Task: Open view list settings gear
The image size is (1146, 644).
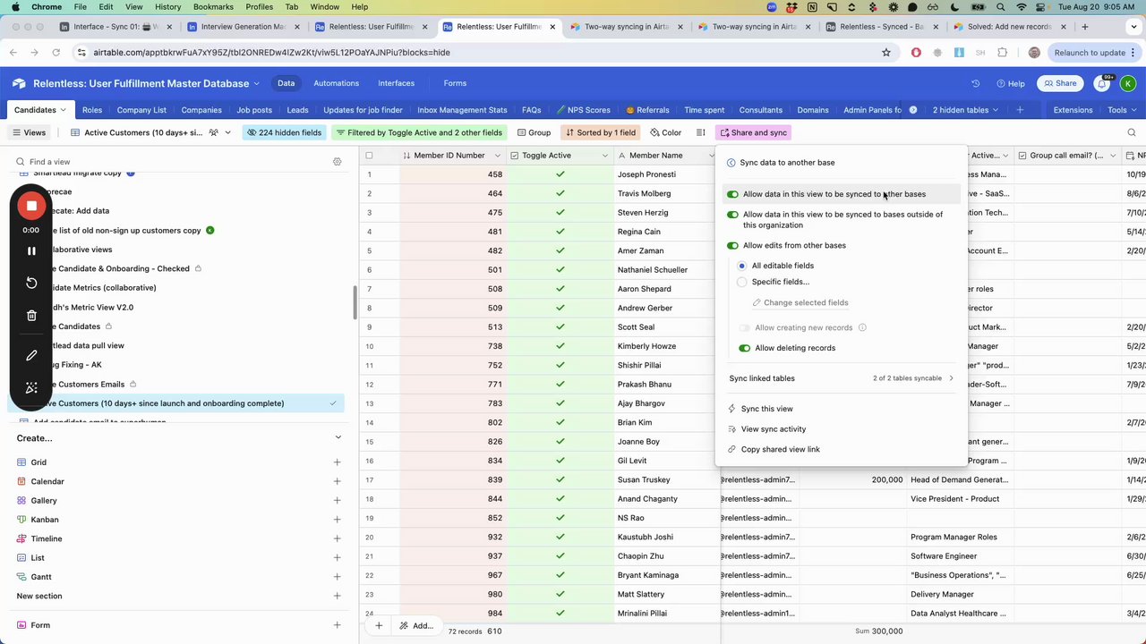Action: [x=338, y=162]
